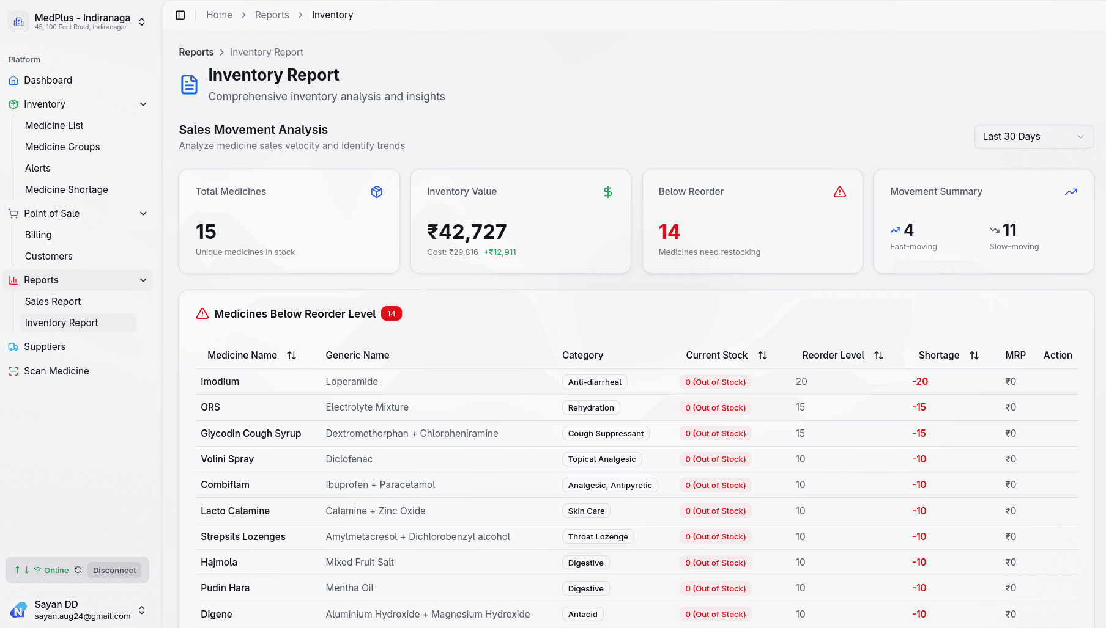Open the Last 30 Days dropdown
Screen dimensions: 1106x628
click(x=1034, y=136)
